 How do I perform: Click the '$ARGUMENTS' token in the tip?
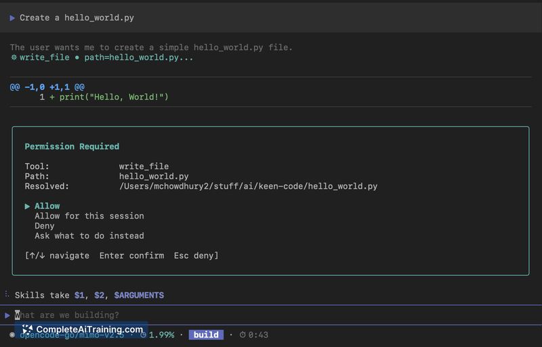pyautogui.click(x=139, y=296)
